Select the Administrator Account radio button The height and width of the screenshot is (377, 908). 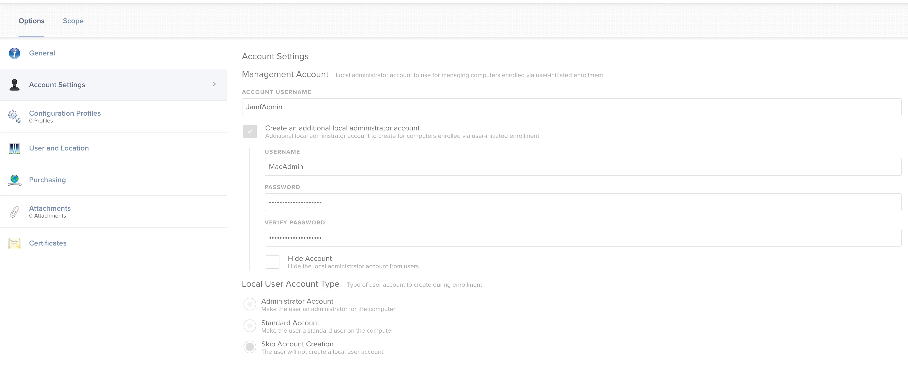[250, 304]
